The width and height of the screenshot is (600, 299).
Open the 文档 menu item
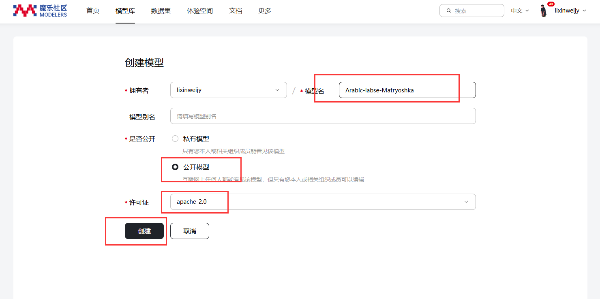point(236,11)
